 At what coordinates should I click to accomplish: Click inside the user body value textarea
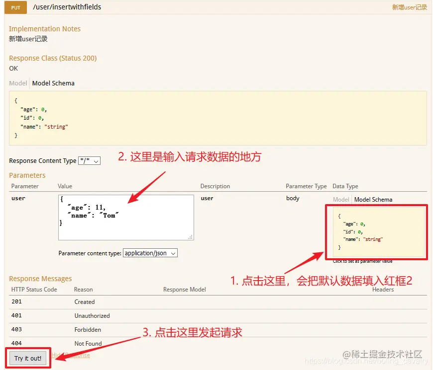pos(126,218)
